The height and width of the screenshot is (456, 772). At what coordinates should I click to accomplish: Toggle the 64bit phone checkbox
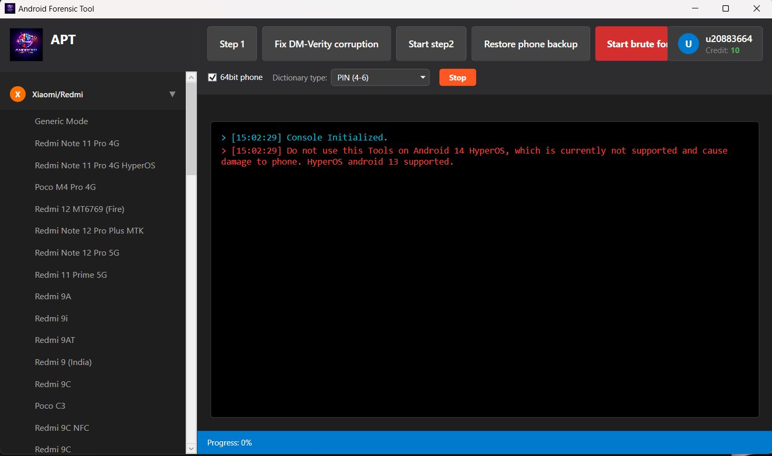coord(213,77)
